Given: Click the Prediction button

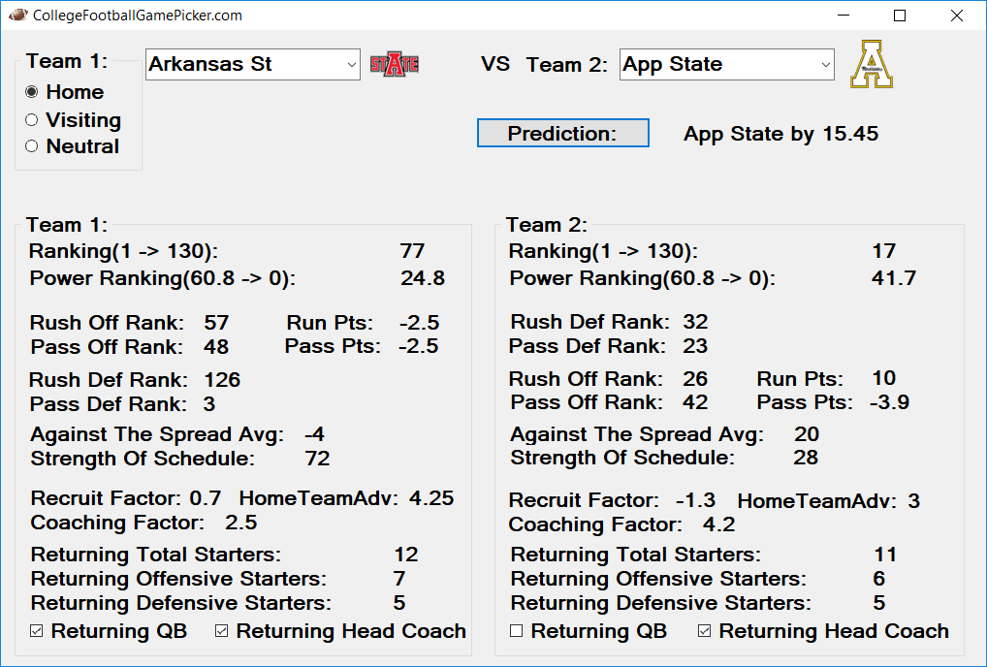Looking at the screenshot, I should [562, 133].
